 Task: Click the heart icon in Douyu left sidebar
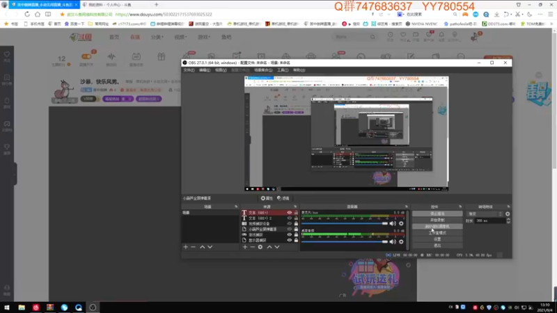[x=7, y=55]
